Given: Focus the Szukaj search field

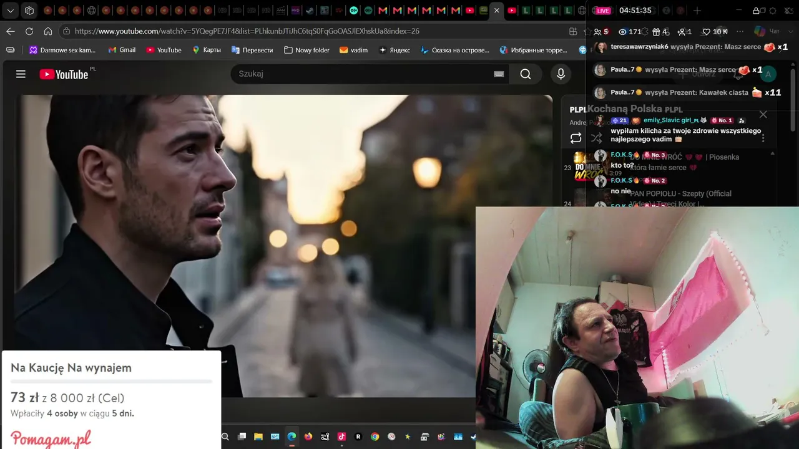Looking at the screenshot, I should (368, 74).
